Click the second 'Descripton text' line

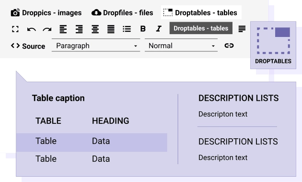pos(223,158)
